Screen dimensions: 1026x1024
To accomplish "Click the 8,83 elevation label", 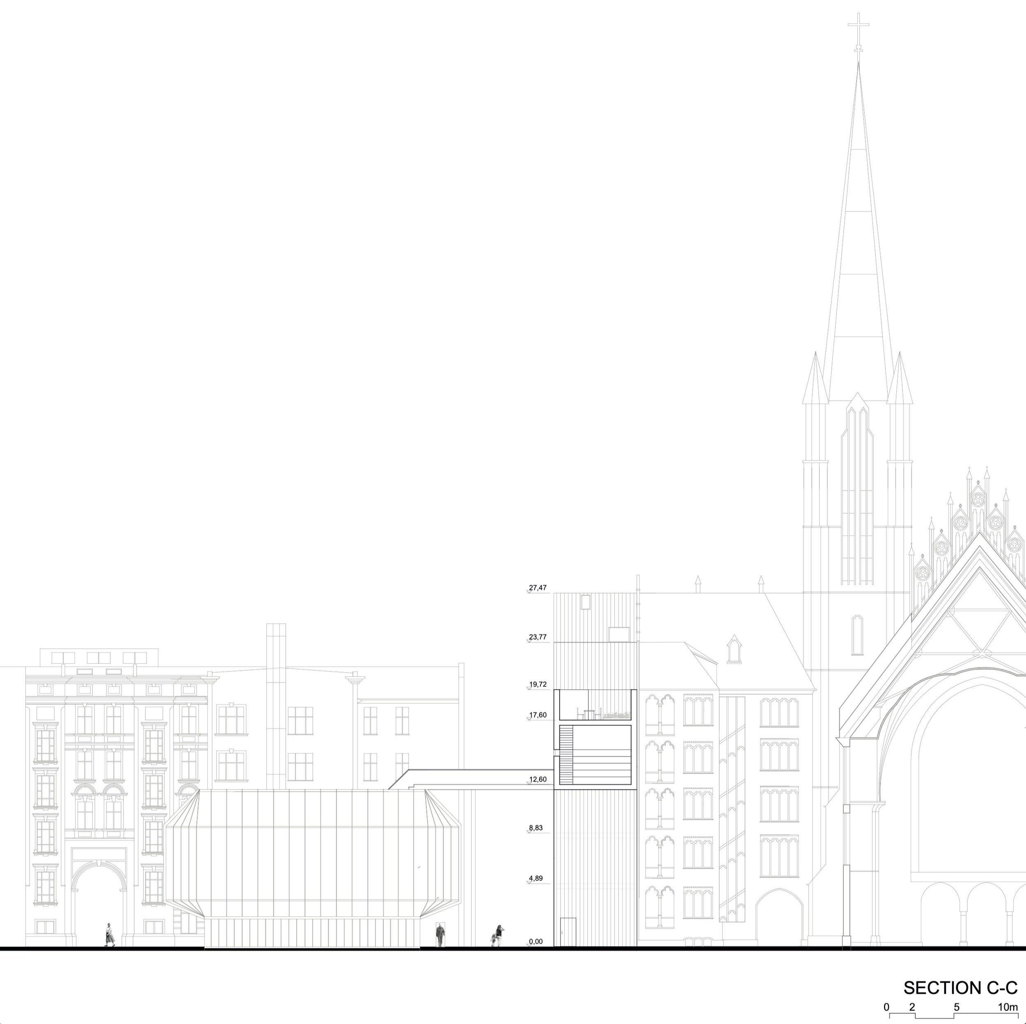I will tap(536, 827).
